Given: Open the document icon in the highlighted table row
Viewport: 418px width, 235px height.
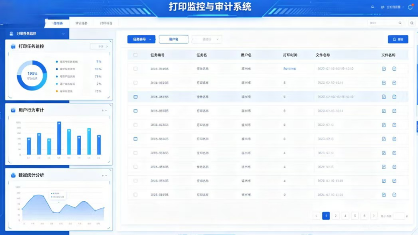Looking at the screenshot, I should (394, 97).
